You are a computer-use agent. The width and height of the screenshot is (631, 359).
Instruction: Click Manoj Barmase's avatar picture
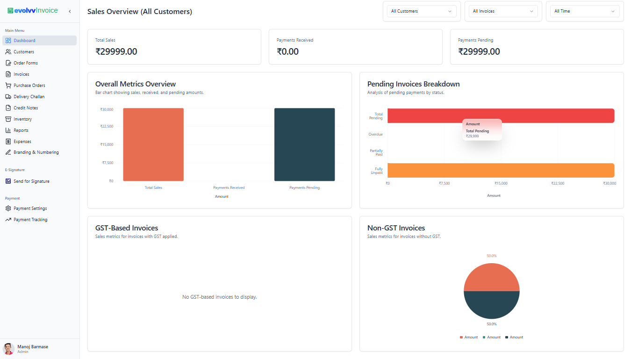click(8, 349)
